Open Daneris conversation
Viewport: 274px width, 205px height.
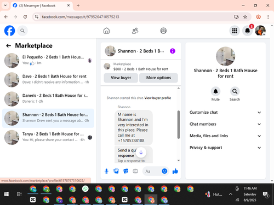coord(48,99)
